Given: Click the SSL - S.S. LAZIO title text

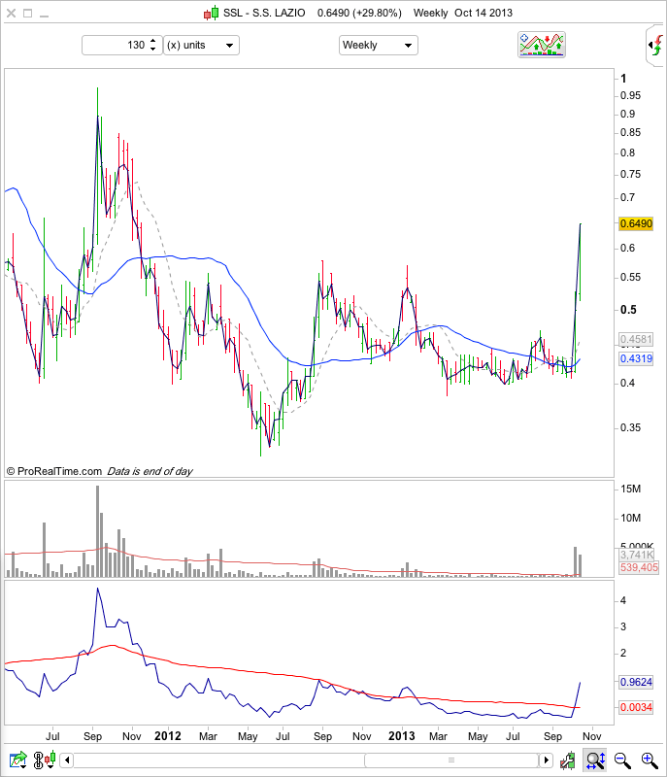Looking at the screenshot, I should [264, 13].
